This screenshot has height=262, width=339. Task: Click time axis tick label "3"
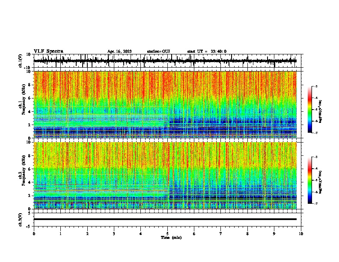tap(114, 234)
